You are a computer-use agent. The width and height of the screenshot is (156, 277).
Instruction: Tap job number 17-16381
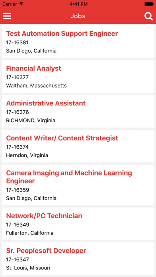pos(18,43)
